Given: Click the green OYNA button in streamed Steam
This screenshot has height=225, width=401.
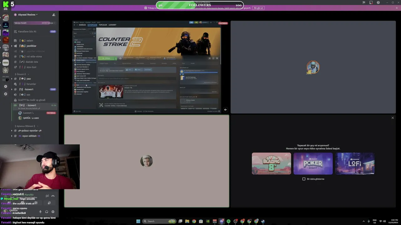Looking at the screenshot, I should click(106, 58).
